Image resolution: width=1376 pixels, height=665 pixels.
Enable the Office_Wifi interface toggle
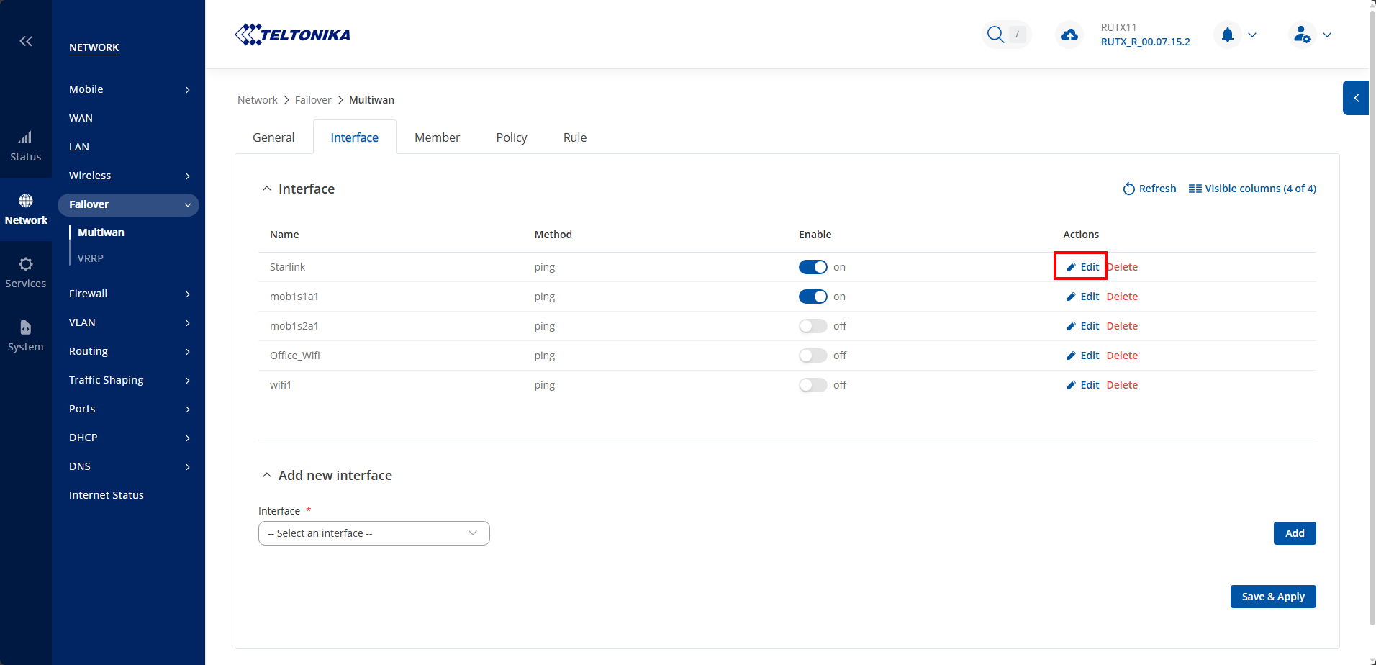point(813,356)
